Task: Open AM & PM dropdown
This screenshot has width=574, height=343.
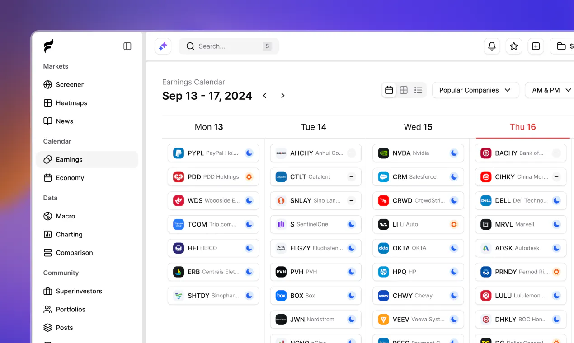Action: click(550, 90)
